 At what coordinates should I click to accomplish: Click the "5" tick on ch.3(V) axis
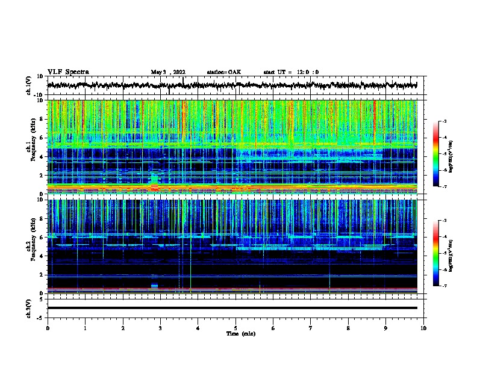[42, 299]
